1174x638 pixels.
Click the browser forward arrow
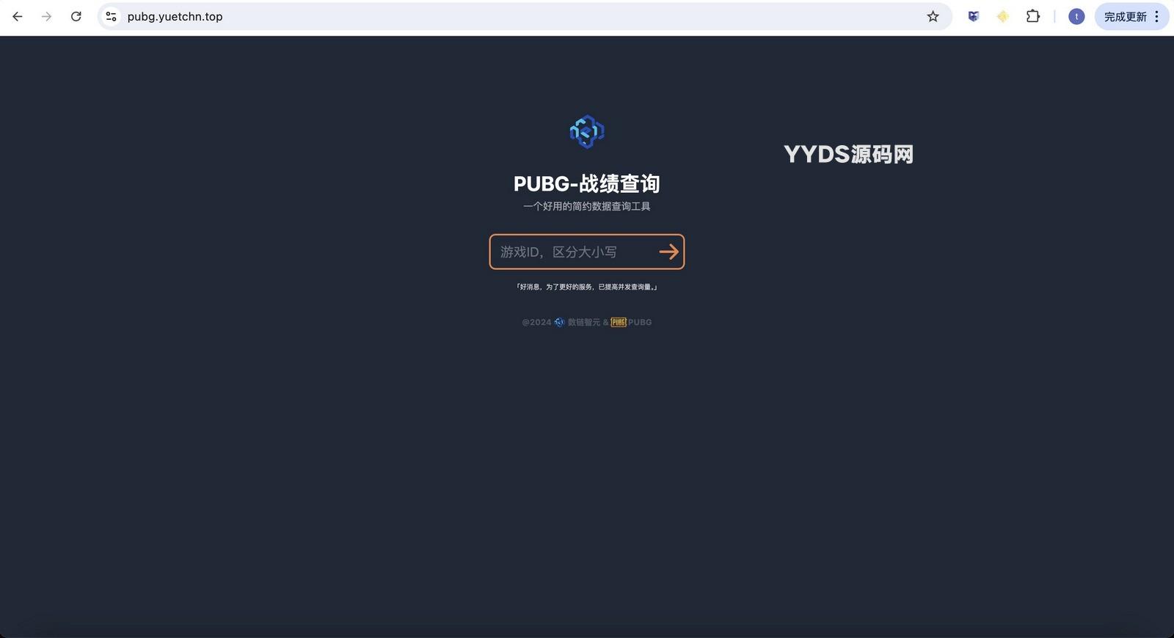pyautogui.click(x=47, y=16)
